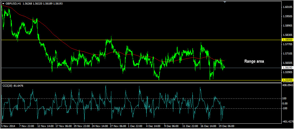Click the 9 Dec 06:00 time label

point(172,126)
